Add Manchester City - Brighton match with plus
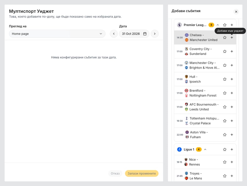Screen dimensions: 247x186 (232, 65)
